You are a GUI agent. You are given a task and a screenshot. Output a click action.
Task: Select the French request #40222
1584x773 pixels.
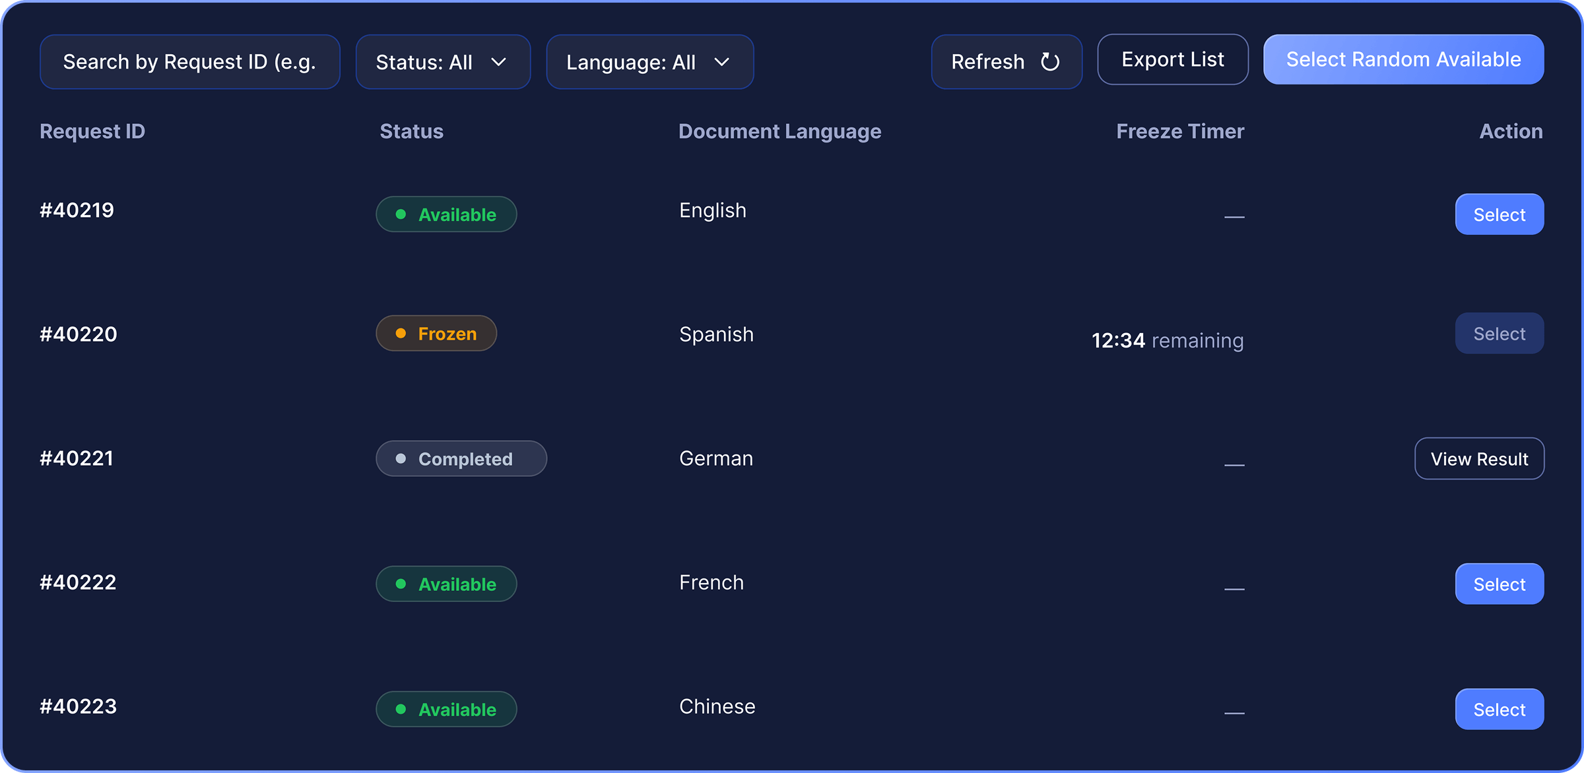(x=1499, y=584)
